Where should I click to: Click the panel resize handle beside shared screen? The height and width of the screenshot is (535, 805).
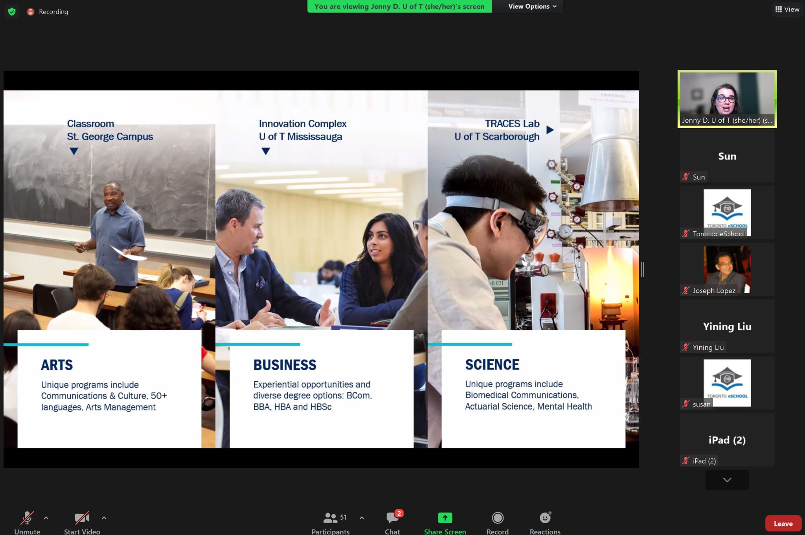(x=642, y=269)
